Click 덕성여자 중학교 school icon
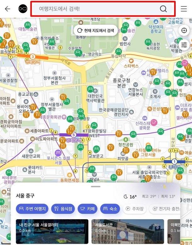 tap(156, 22)
